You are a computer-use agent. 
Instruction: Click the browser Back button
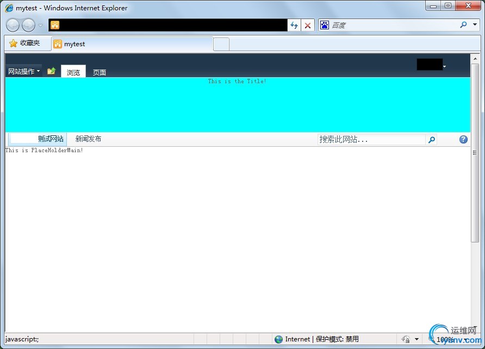click(13, 26)
